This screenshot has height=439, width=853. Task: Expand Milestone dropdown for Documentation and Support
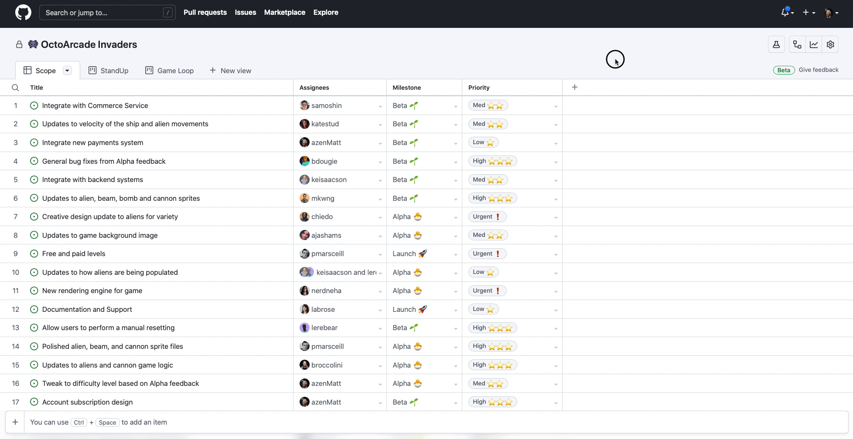(x=455, y=310)
